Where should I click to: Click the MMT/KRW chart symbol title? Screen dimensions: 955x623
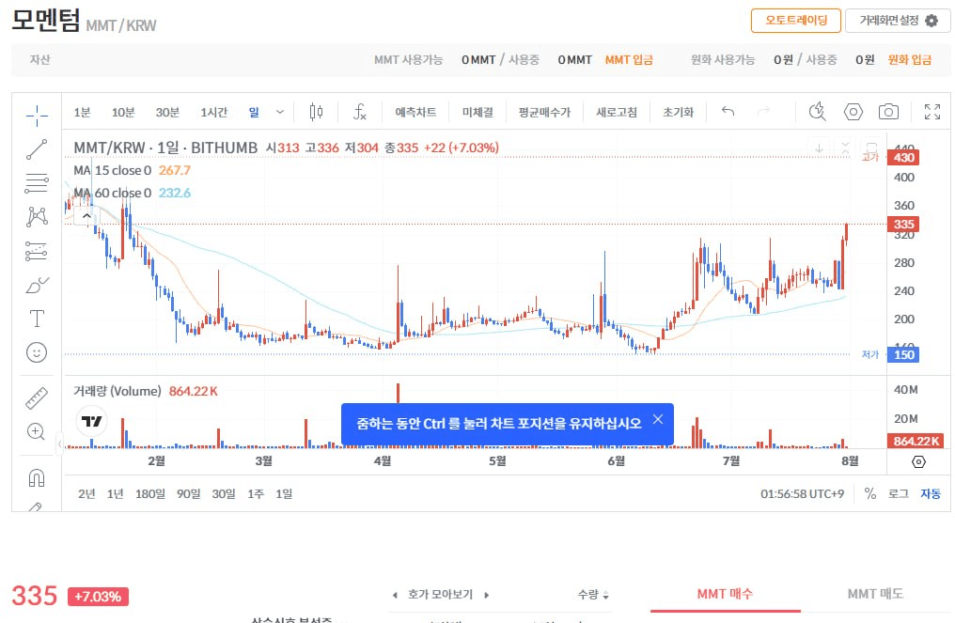tap(165, 148)
